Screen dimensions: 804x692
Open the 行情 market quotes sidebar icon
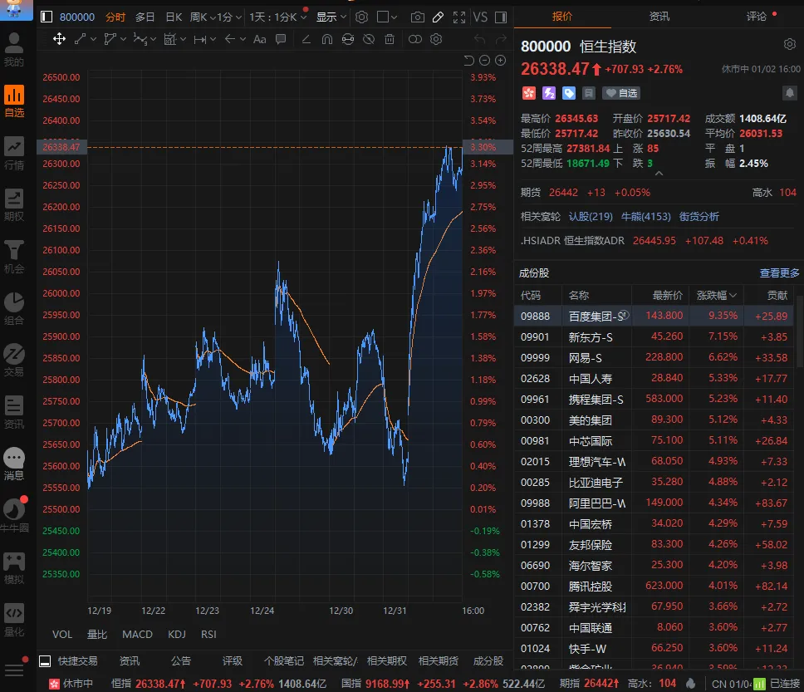[x=14, y=153]
